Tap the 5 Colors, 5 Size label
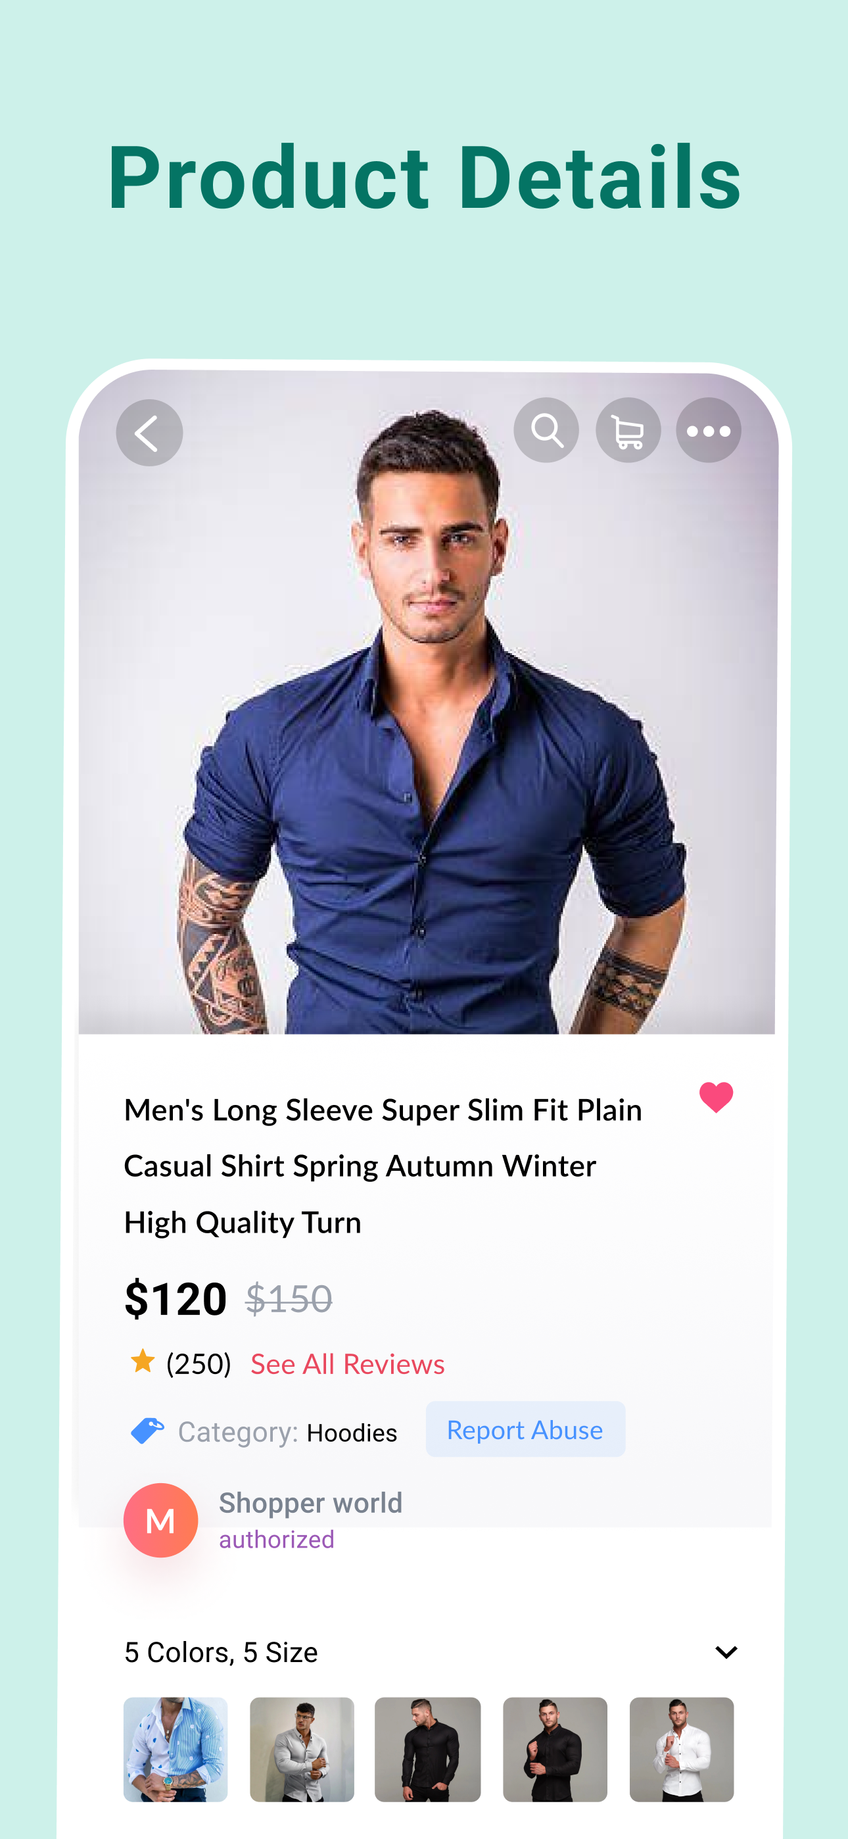 221,1652
